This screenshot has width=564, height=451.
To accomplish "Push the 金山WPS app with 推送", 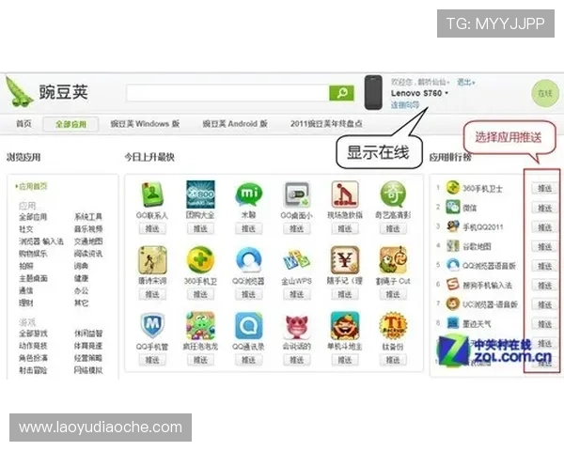I will tap(297, 294).
